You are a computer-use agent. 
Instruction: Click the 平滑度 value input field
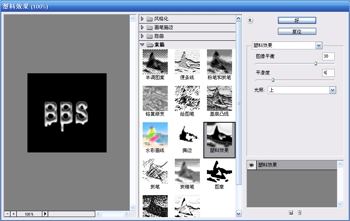328,73
